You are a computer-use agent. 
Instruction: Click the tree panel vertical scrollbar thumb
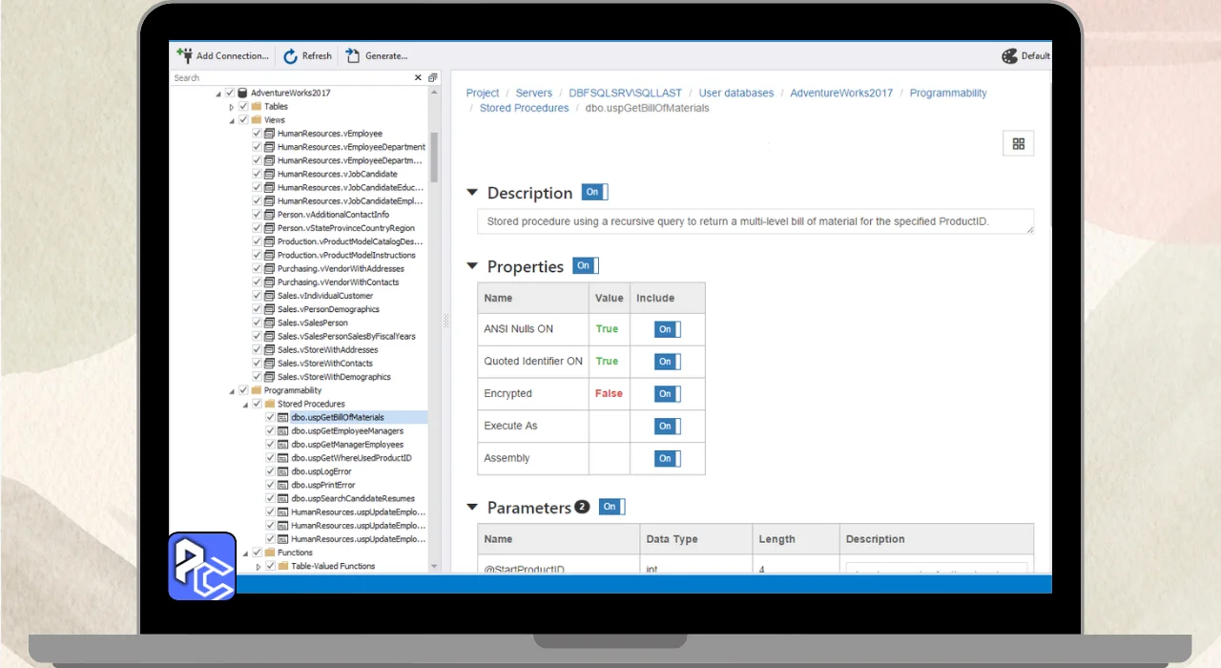(x=435, y=157)
